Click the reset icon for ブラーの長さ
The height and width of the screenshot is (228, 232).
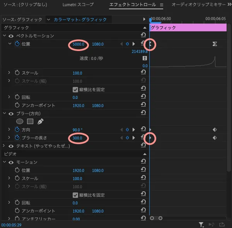pyautogui.click(x=143, y=138)
